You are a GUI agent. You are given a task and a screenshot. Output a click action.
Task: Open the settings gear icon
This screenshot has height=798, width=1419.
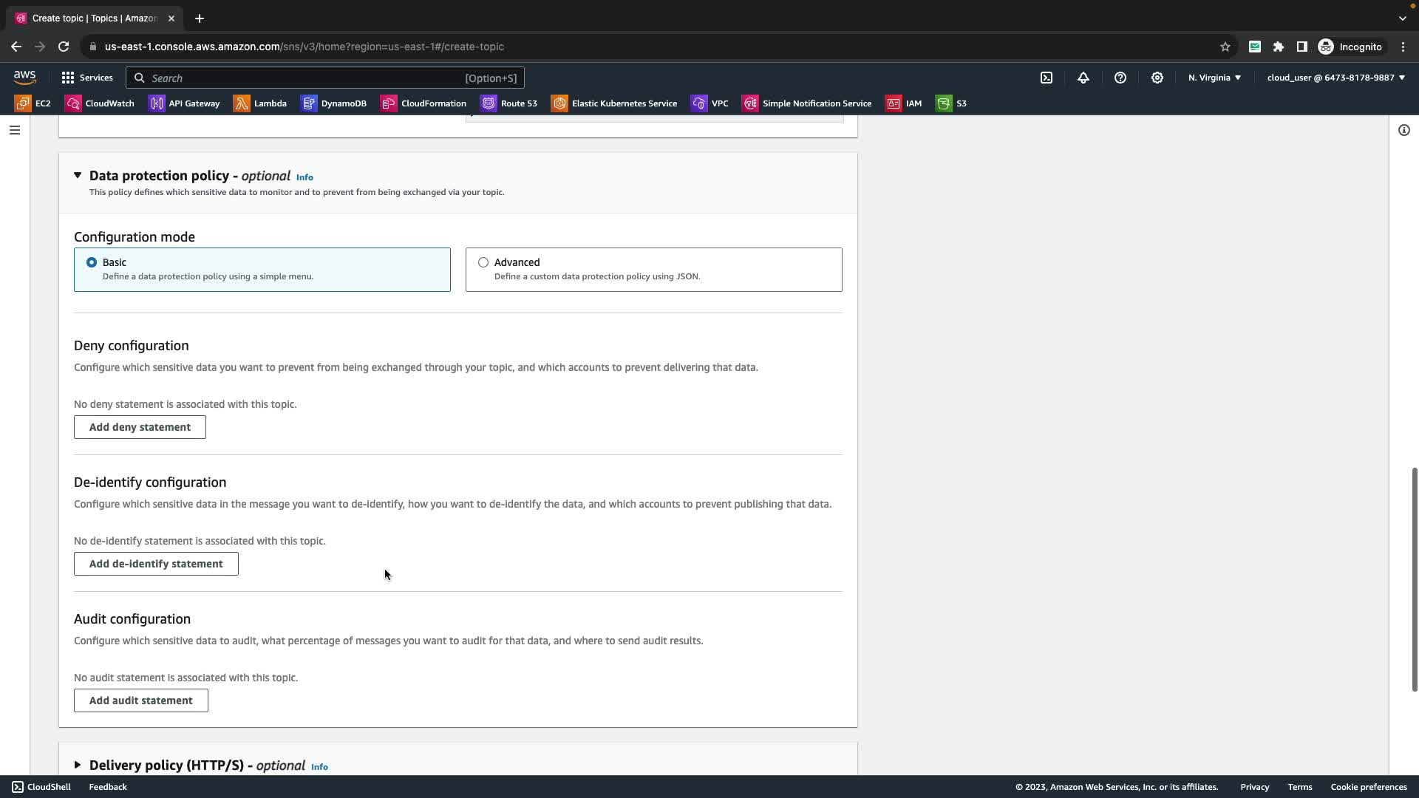pos(1157,78)
